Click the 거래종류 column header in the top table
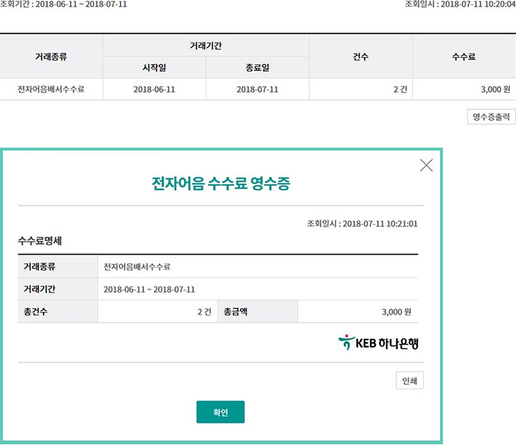 point(51,56)
